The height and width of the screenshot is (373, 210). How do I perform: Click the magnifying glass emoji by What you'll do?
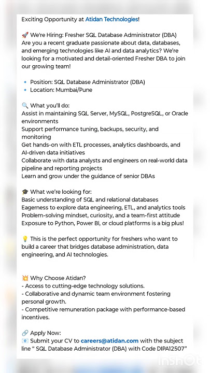coord(25,106)
